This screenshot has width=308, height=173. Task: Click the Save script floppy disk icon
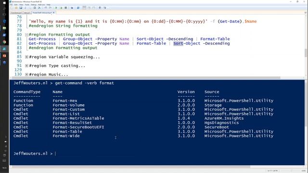click(21, 8)
